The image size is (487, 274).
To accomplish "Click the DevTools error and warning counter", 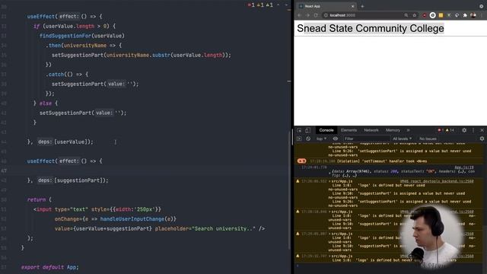I will tap(446, 130).
